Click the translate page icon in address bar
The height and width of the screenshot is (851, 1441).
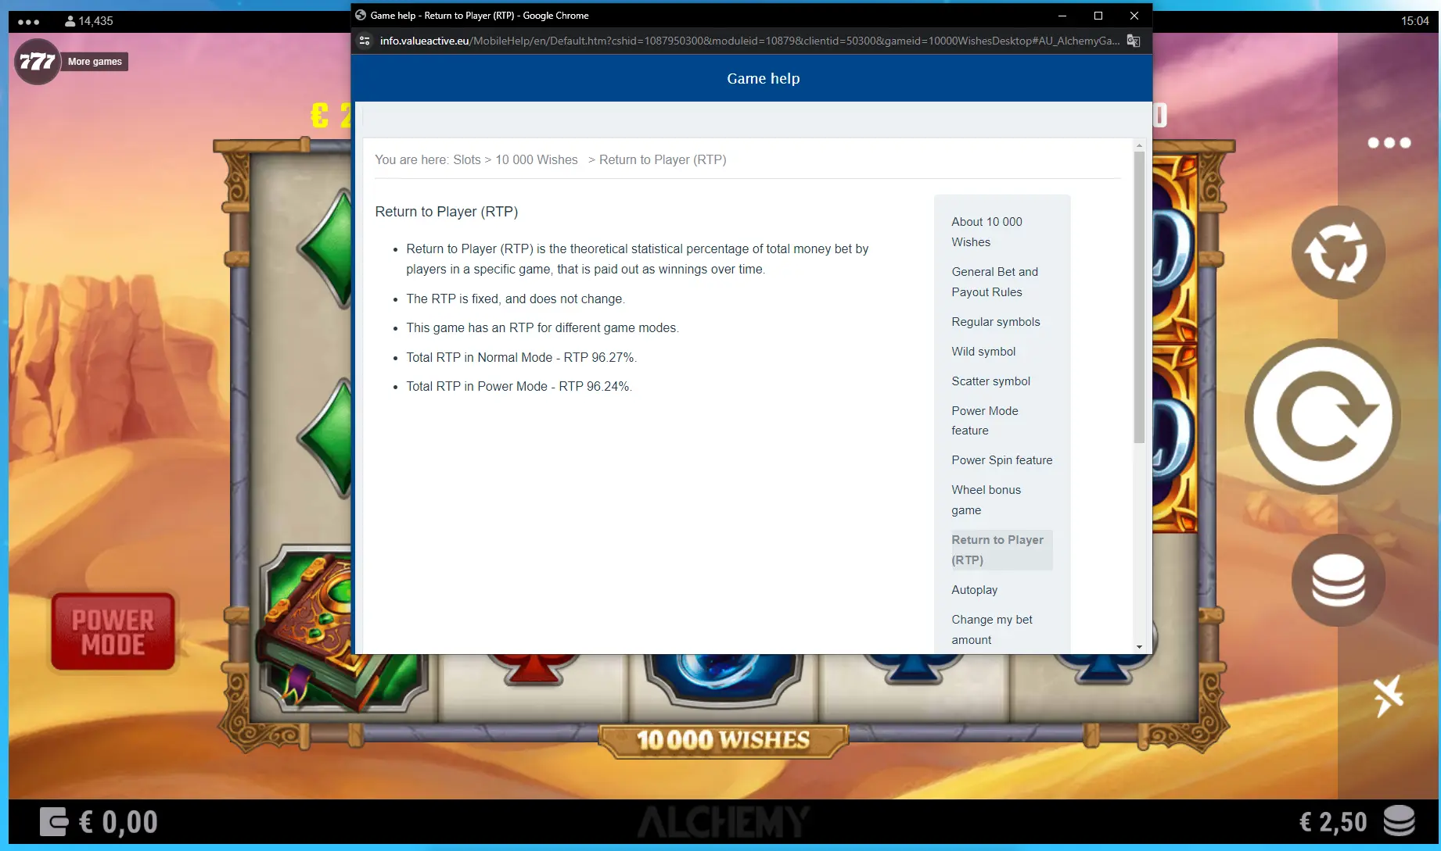point(1133,41)
